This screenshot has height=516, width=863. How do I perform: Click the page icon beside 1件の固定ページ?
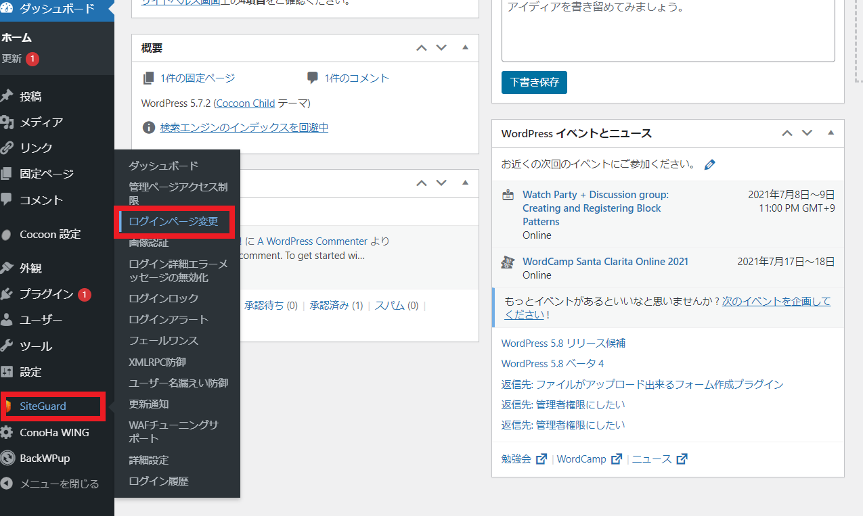coord(149,78)
